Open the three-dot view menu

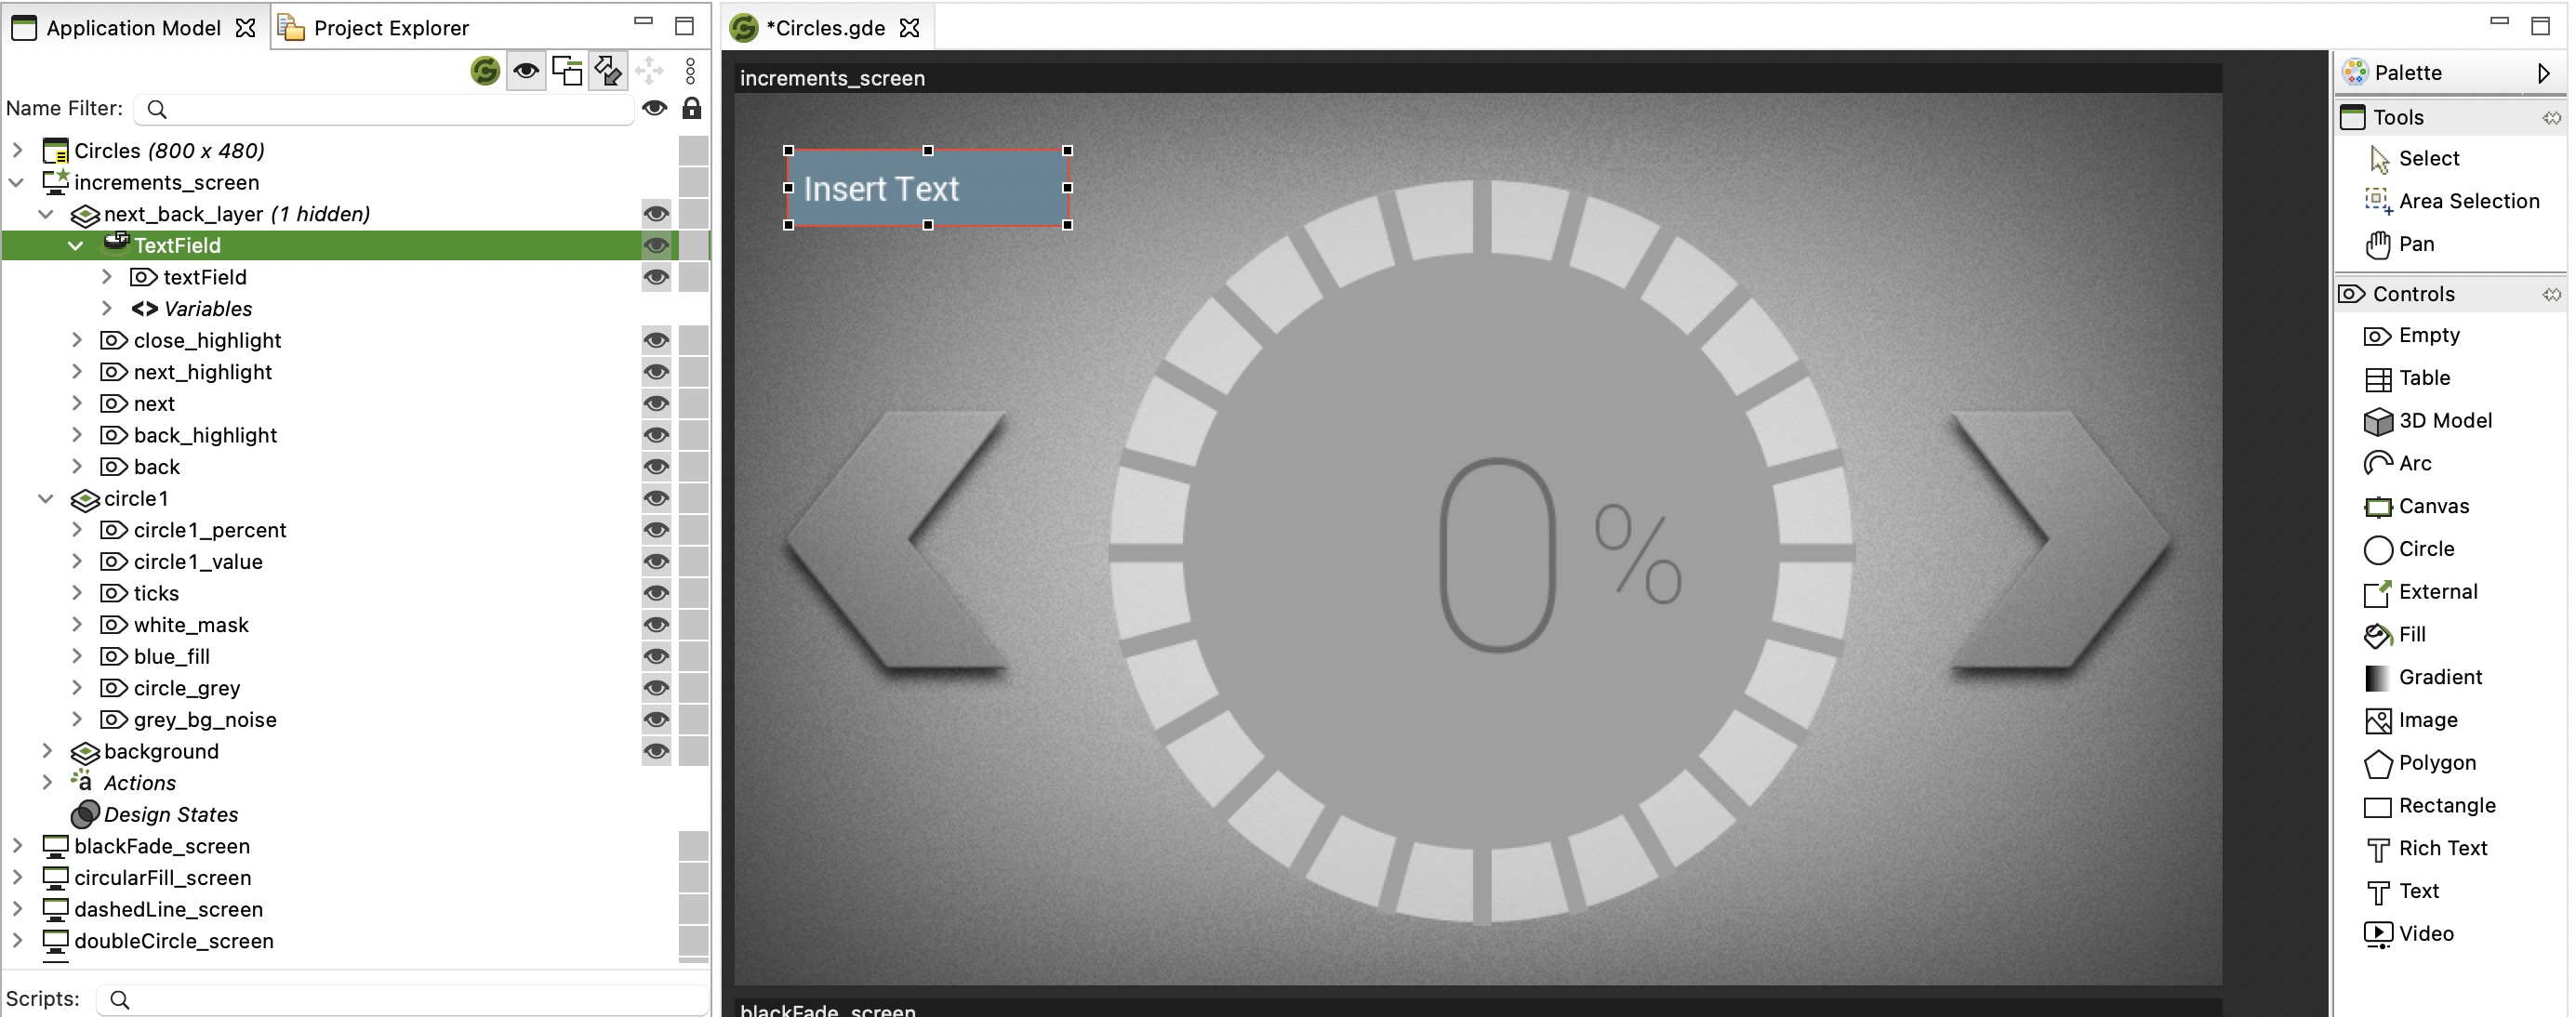coord(690,71)
